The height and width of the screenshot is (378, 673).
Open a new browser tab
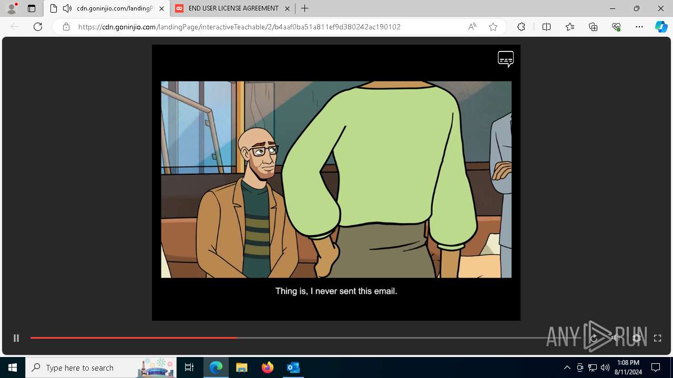(x=305, y=8)
